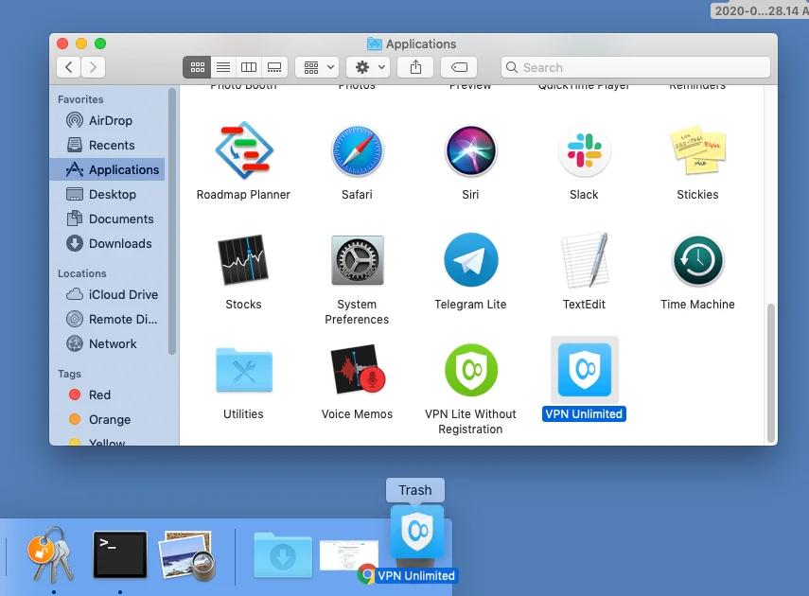Viewport: 809px width, 596px height.
Task: Go to Downloads in sidebar
Action: click(120, 243)
